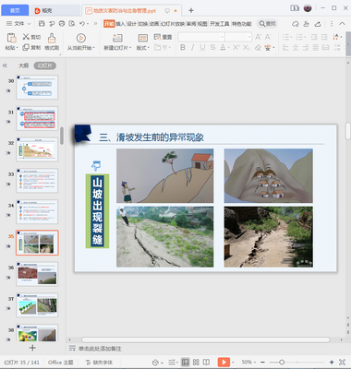Open the undo history dropdown arrow

coord(88,24)
